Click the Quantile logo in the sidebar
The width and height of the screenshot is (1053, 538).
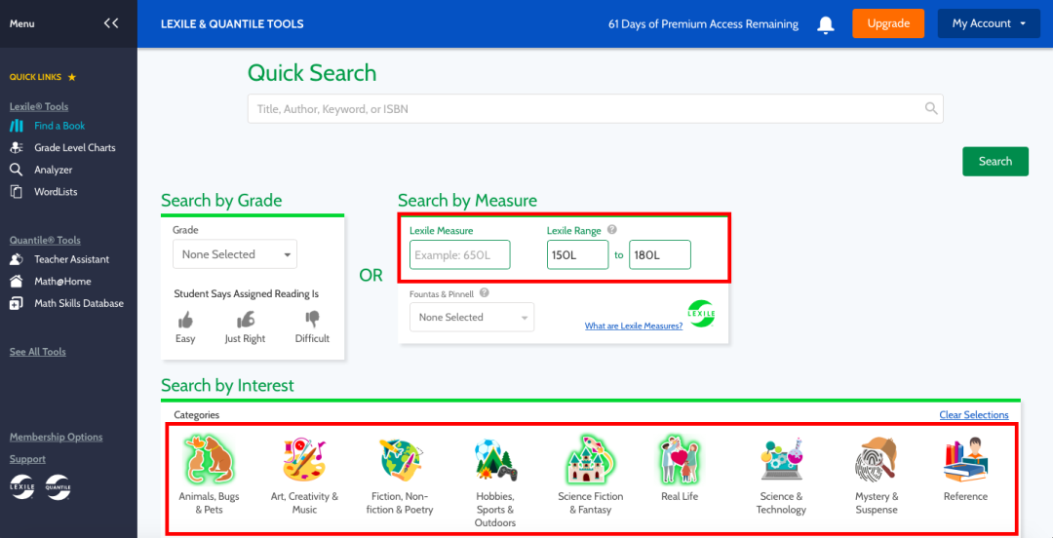point(58,487)
